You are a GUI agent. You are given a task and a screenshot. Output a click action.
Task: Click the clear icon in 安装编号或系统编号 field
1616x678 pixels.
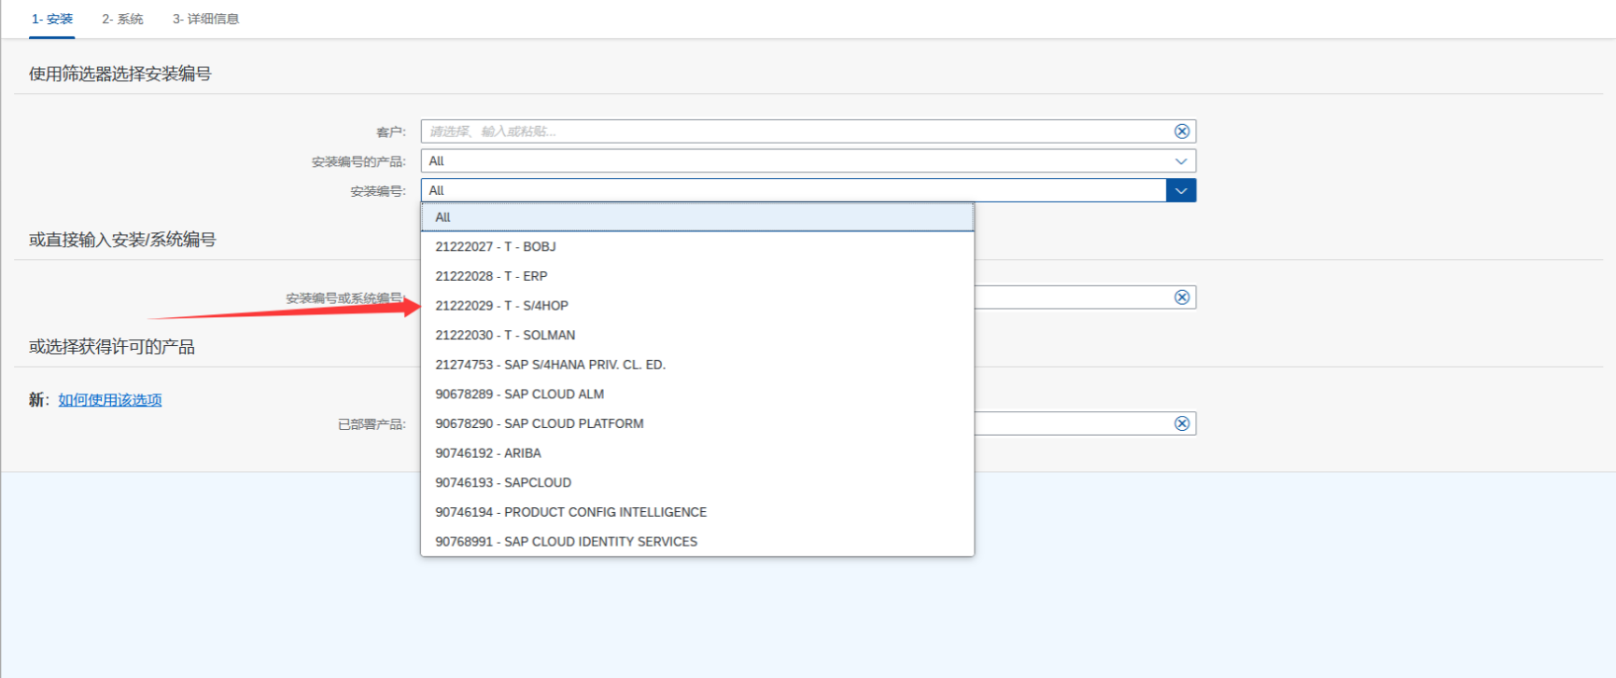click(1181, 297)
